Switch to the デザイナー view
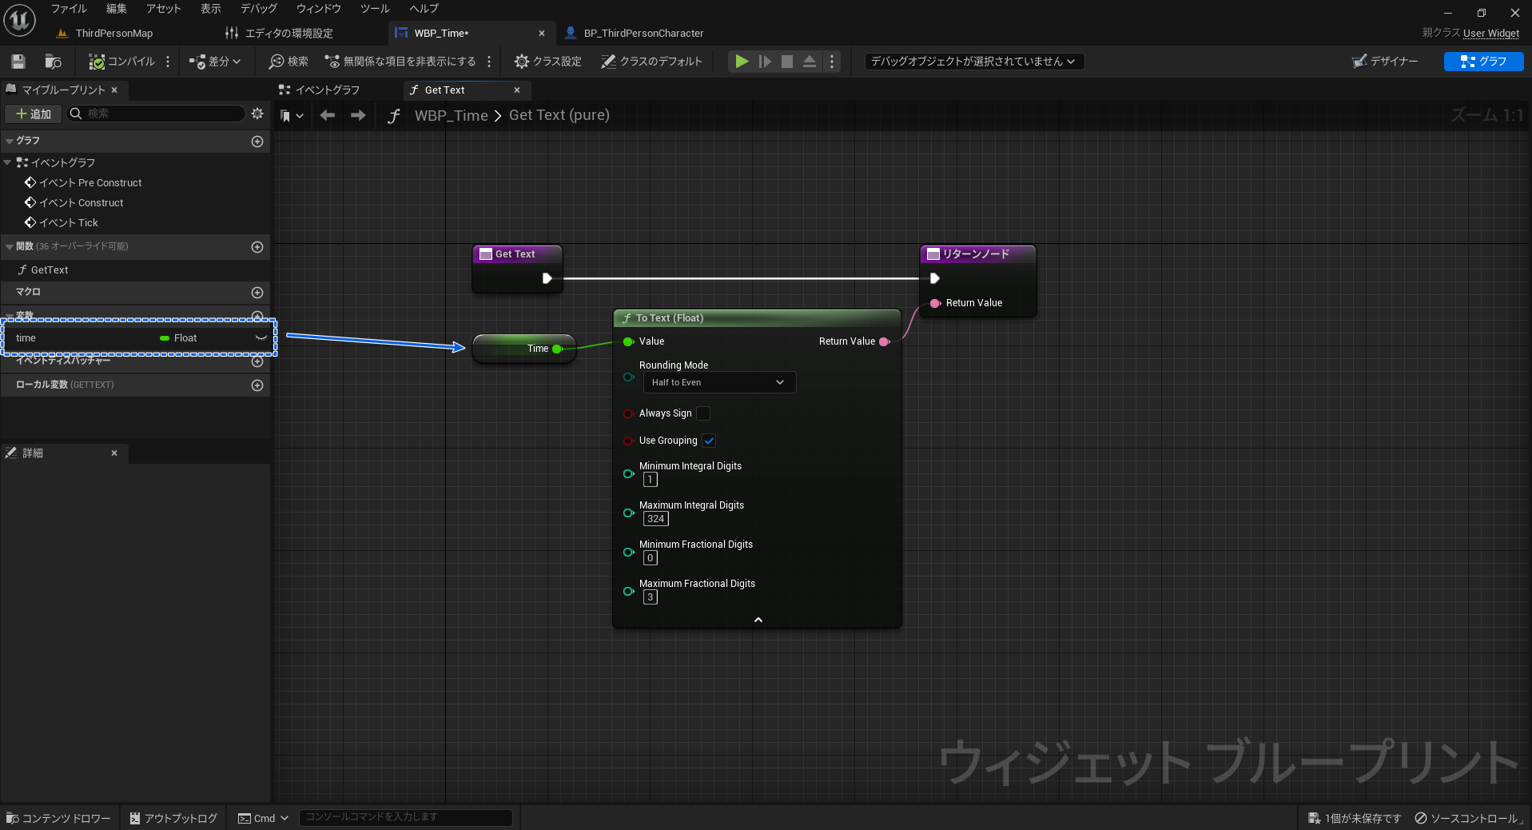This screenshot has width=1532, height=830. [1386, 61]
